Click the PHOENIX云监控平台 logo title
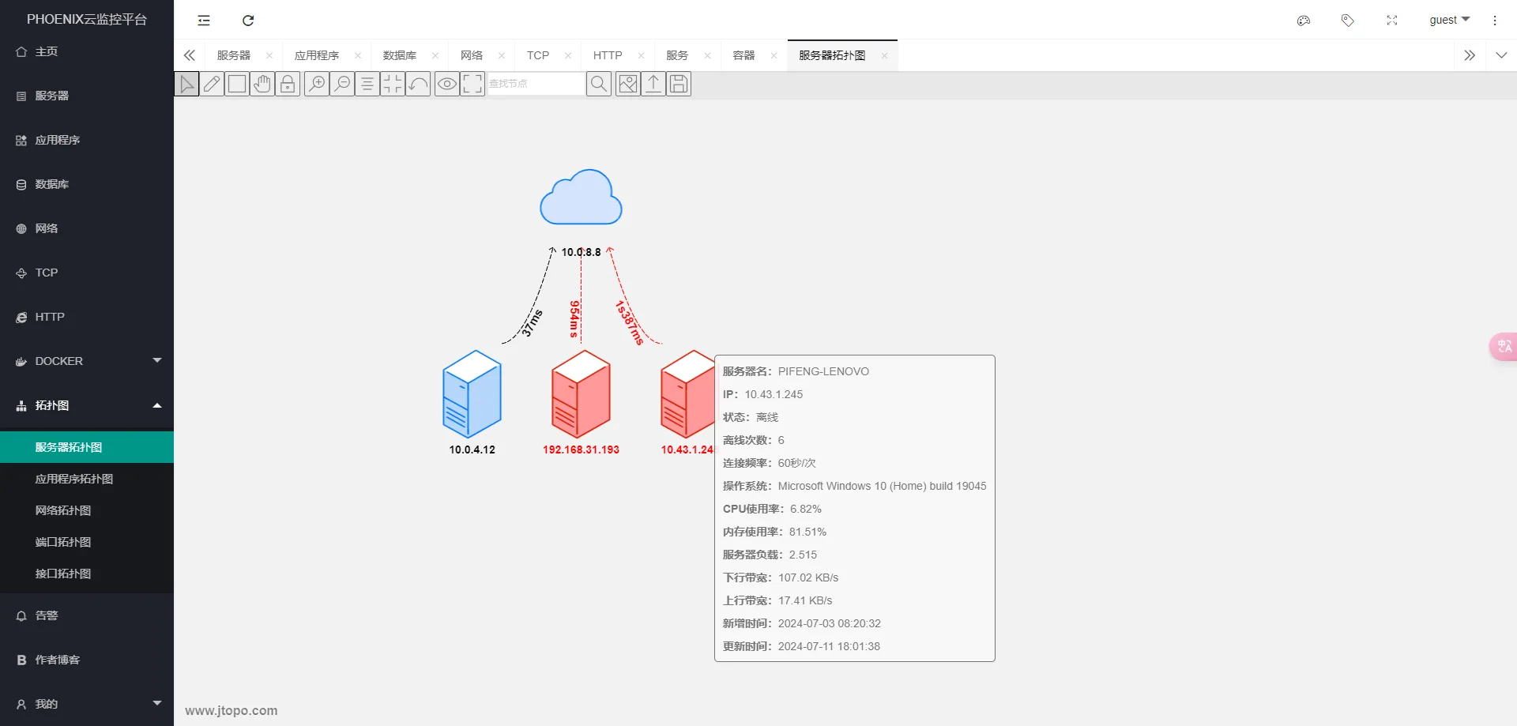1517x726 pixels. (87, 19)
